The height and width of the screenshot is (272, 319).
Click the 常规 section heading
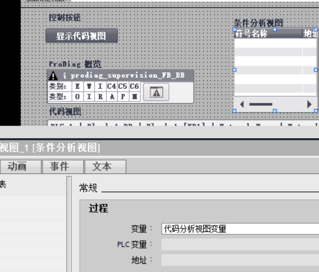(x=88, y=188)
